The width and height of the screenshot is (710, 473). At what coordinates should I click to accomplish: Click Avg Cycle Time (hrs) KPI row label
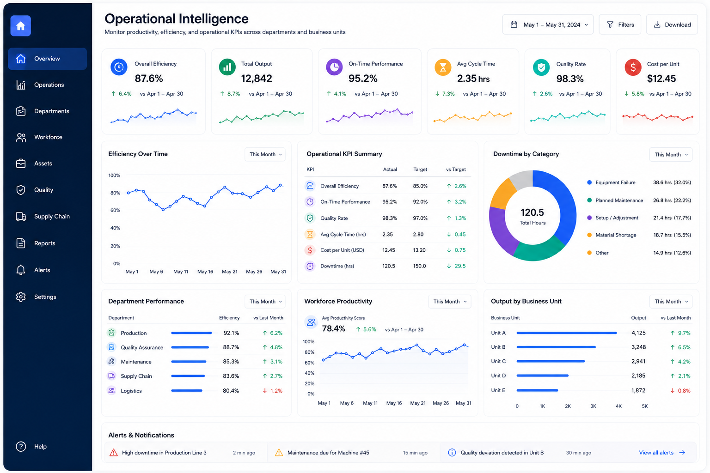(343, 234)
